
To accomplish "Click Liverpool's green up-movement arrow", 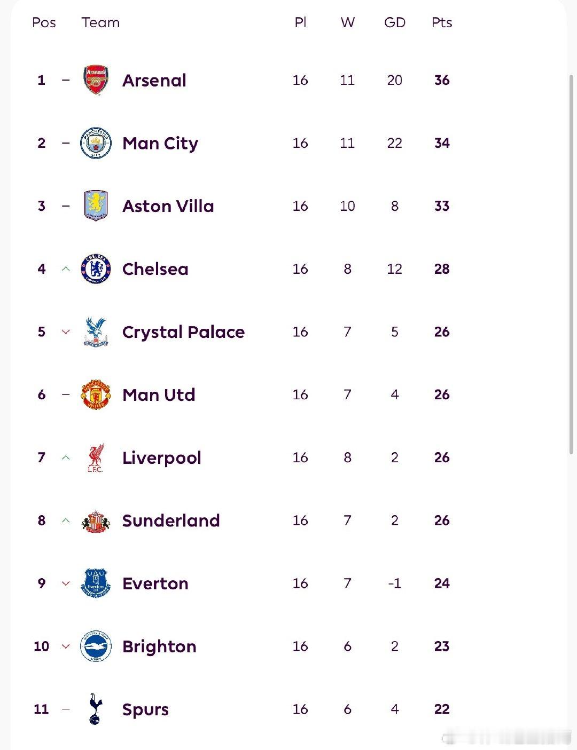I will [x=66, y=457].
